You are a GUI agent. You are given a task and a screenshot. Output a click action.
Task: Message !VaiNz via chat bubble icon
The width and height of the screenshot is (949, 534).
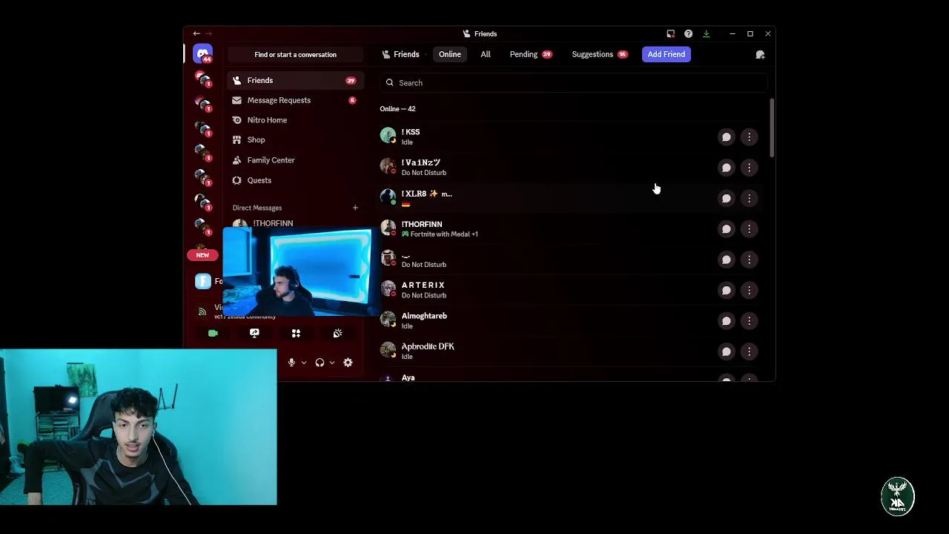click(x=726, y=168)
